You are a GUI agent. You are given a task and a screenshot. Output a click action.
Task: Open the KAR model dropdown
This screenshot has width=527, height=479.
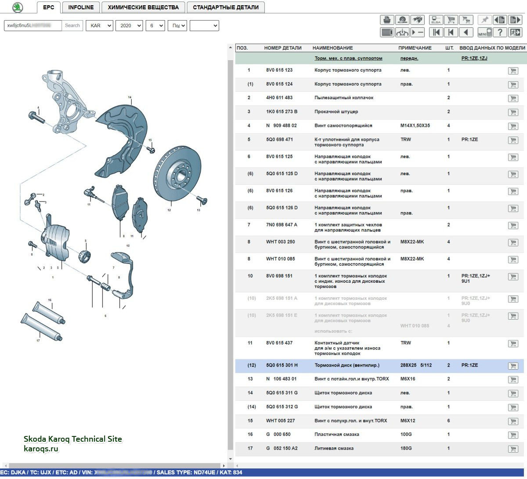click(x=99, y=25)
